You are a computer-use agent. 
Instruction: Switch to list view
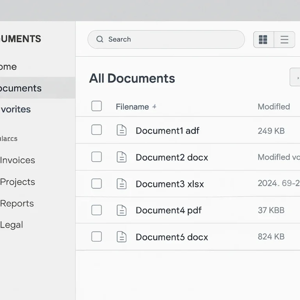pos(284,39)
